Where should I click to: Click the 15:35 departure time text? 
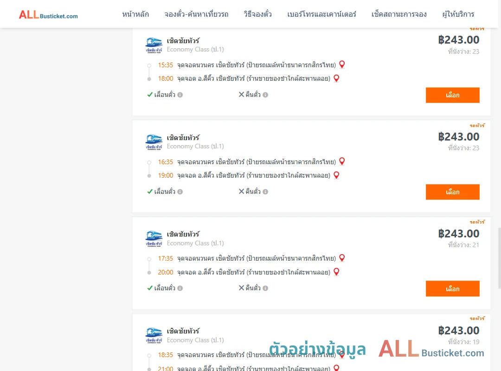[x=166, y=65]
